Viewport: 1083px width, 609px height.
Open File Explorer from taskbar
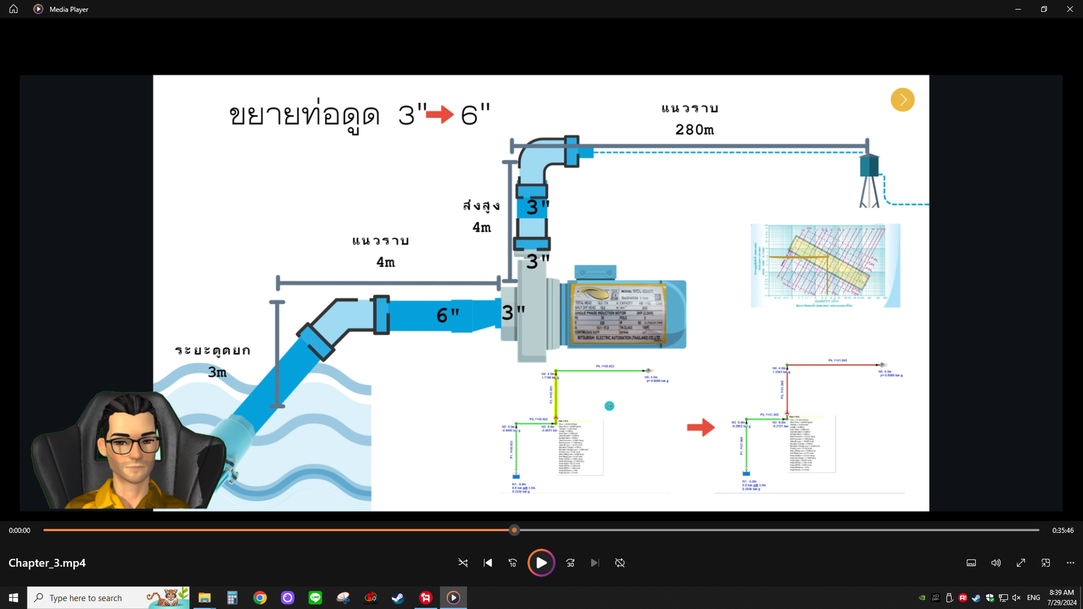click(204, 598)
